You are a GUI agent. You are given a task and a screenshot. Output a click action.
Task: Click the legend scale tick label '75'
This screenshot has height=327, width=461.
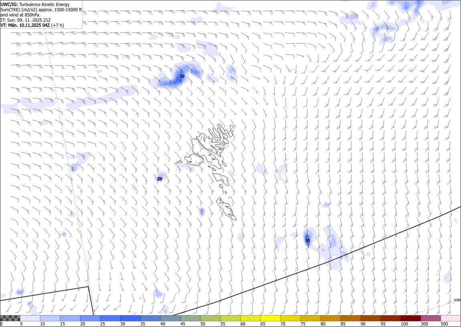303,324
